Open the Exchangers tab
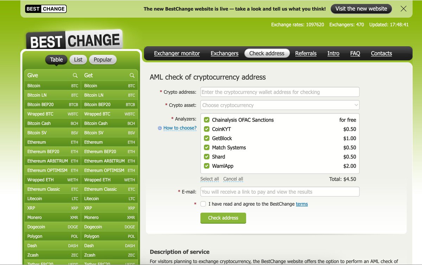The width and height of the screenshot is (422, 265). 224,53
